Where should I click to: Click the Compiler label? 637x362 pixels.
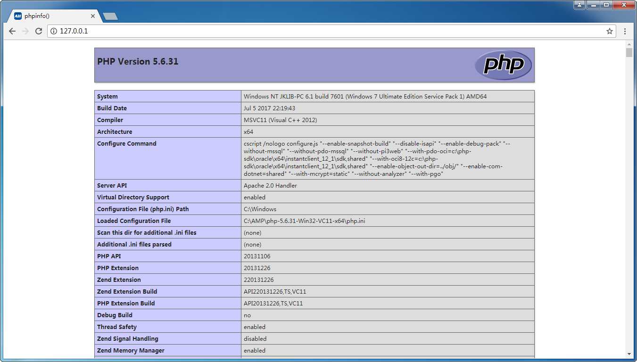pos(110,120)
